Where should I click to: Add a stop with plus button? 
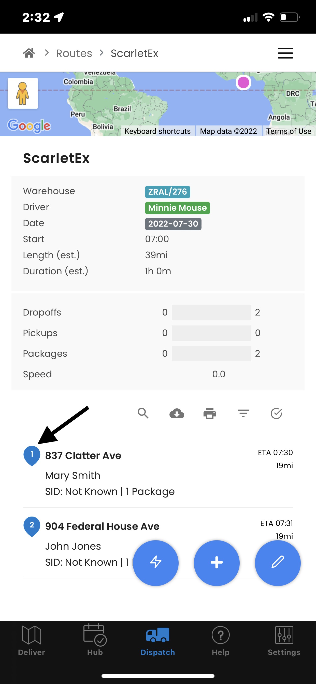(217, 563)
